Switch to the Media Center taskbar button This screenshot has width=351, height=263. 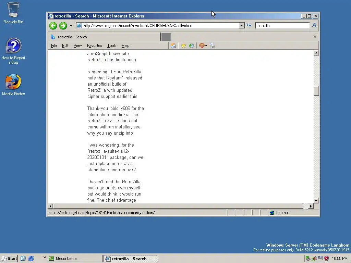click(75, 259)
